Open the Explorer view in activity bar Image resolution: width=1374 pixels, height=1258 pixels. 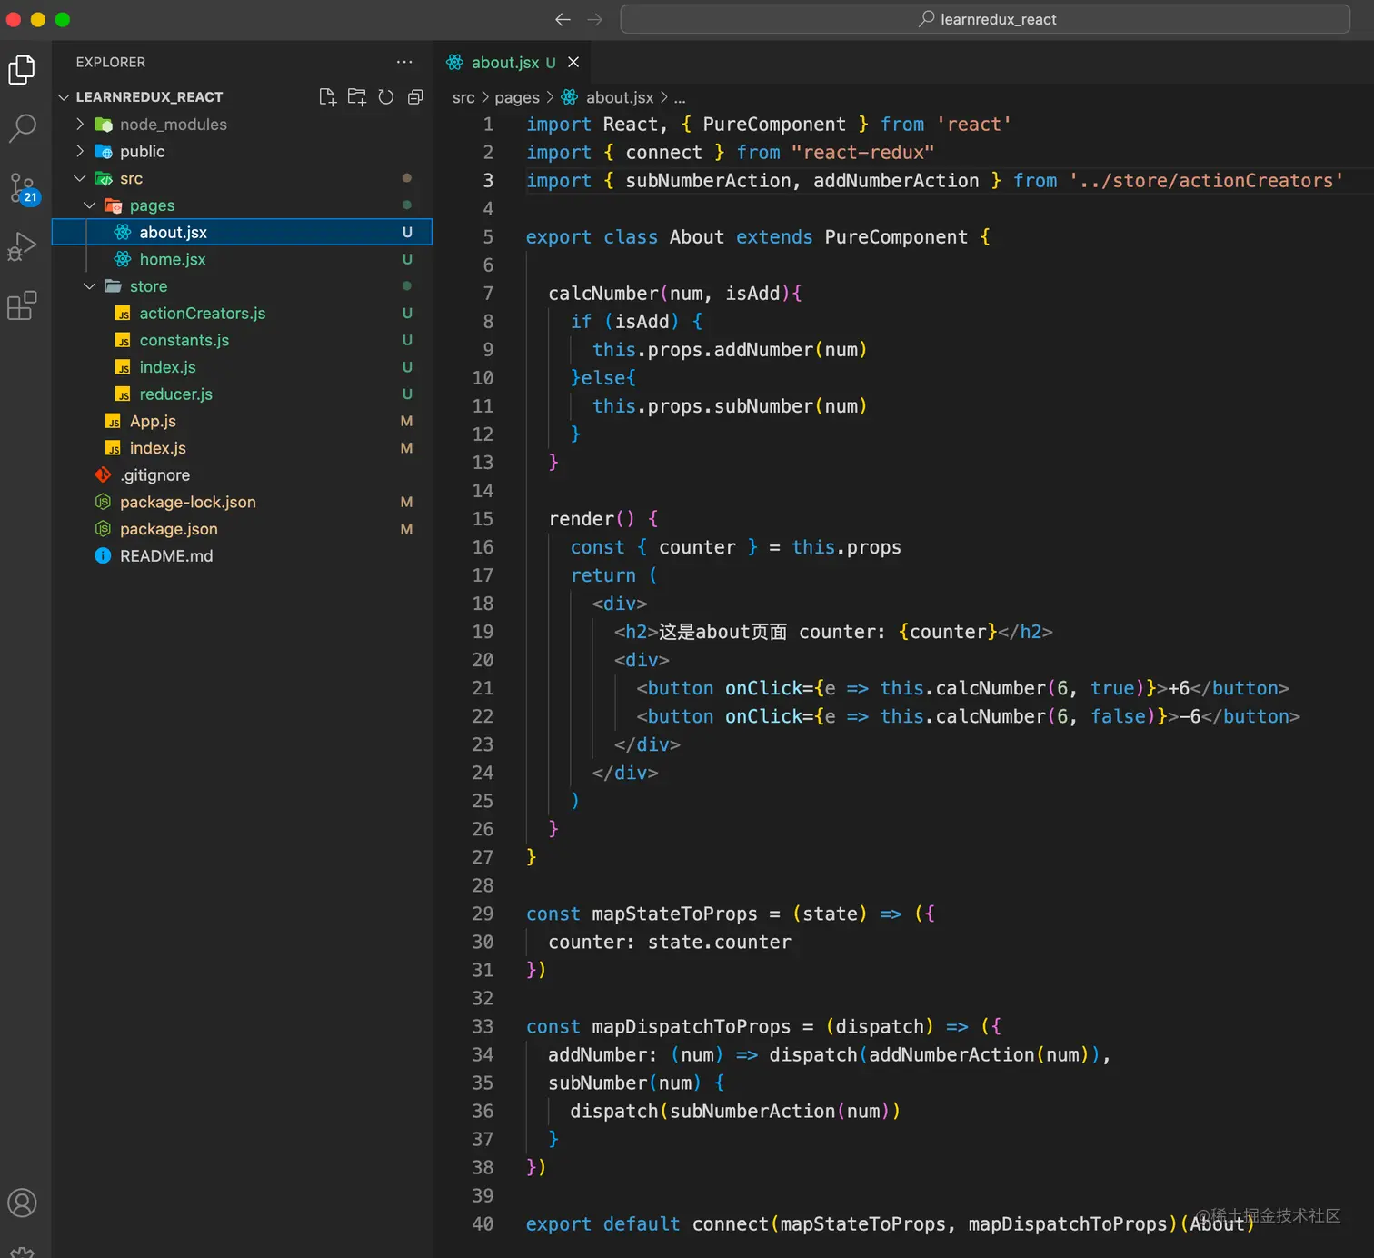[22, 70]
